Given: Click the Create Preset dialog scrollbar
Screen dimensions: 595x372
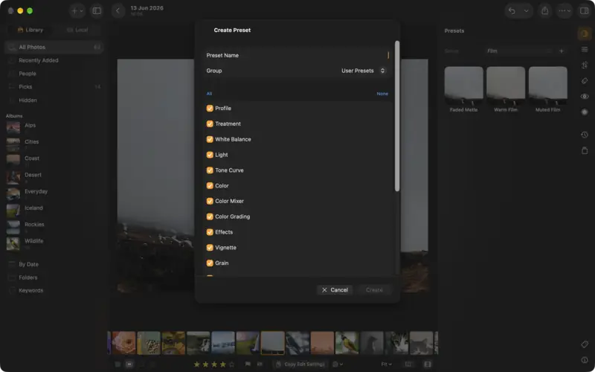Looking at the screenshot, I should point(397,116).
